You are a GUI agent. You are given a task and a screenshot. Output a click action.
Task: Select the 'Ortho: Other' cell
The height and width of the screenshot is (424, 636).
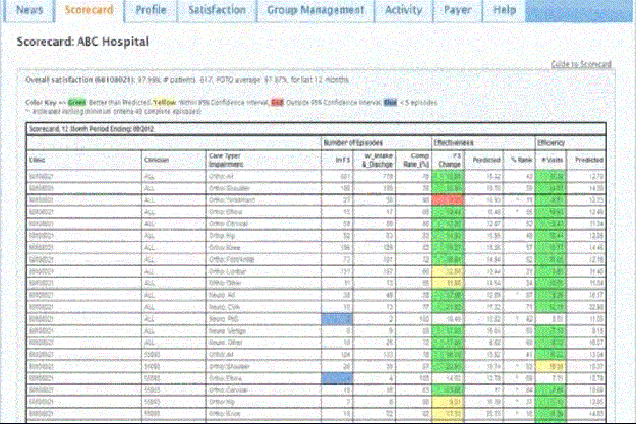(264, 284)
